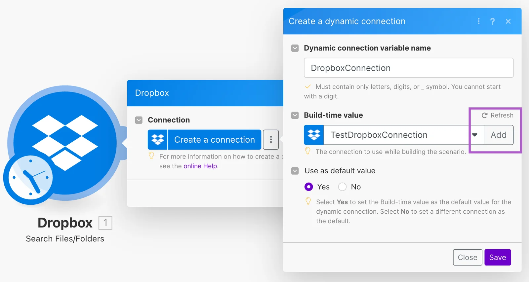Open the Dropbox module circle on the canvas
This screenshot has width=529, height=282.
(65, 143)
